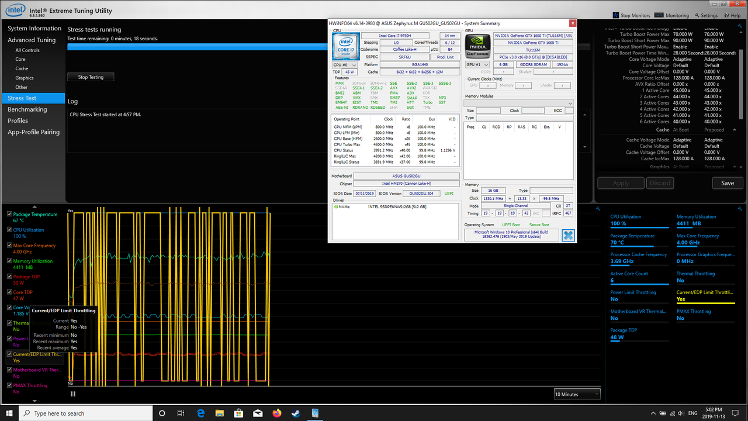Image resolution: width=748 pixels, height=421 pixels.
Task: Click the Intel Core i7 logo in HWiNFO
Action: (345, 47)
